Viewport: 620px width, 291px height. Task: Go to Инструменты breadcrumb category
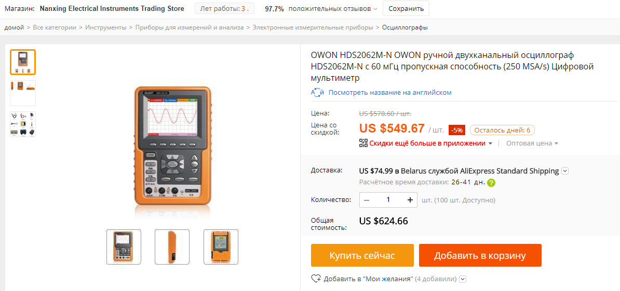click(x=106, y=27)
